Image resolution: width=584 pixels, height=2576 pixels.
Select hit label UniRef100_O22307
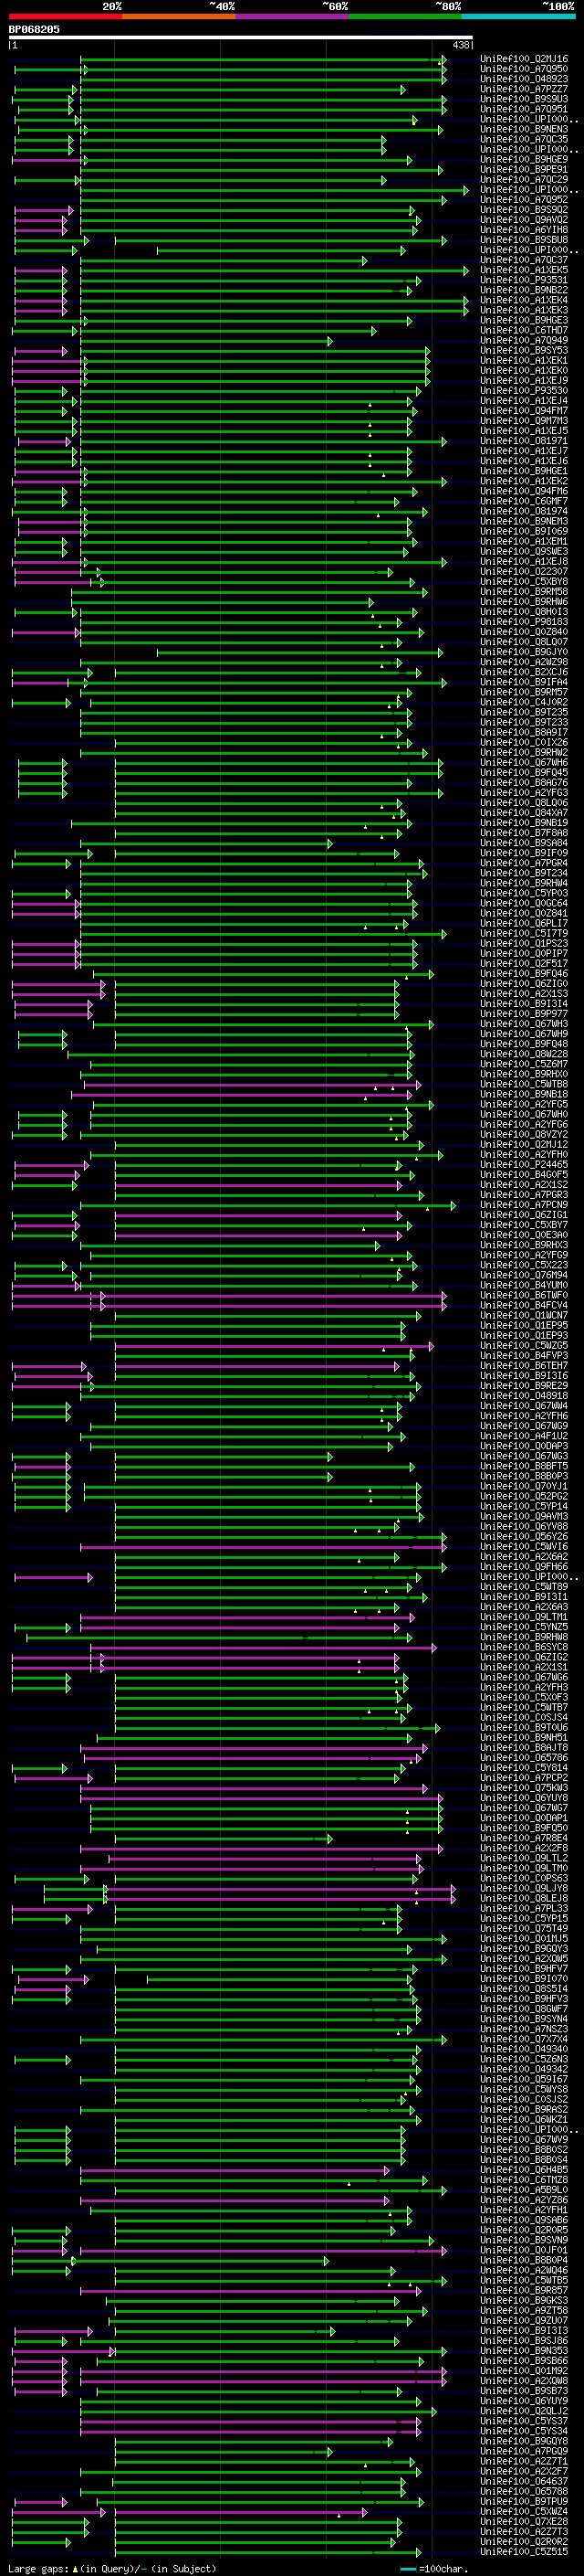(524, 572)
